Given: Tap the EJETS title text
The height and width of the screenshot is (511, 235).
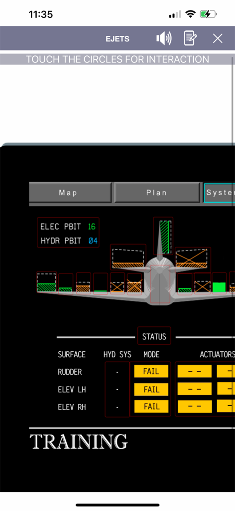Looking at the screenshot, I should pos(117,39).
